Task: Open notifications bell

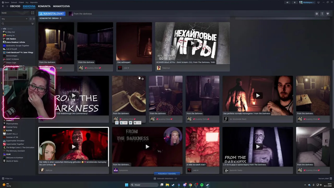Action: coord(295,2)
